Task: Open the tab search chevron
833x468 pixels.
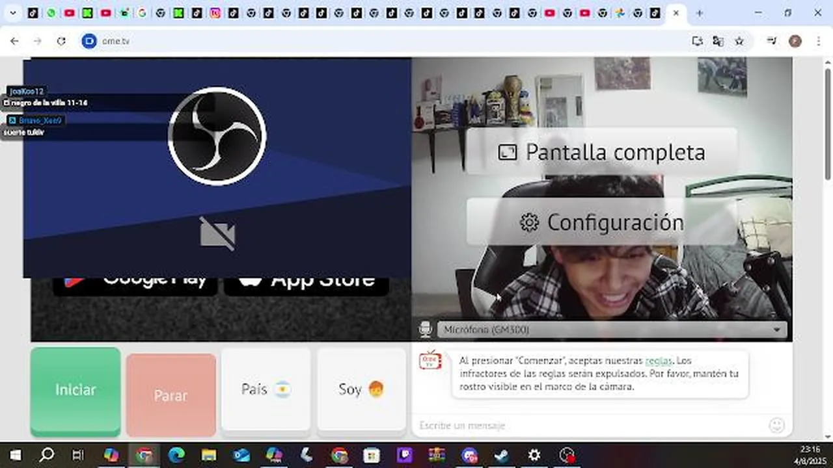Action: point(12,13)
